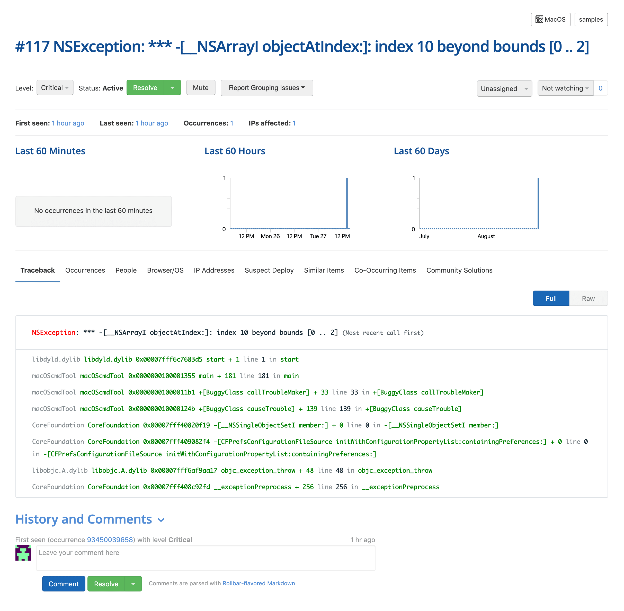Viewport: 624px width, 611px height.
Task: Click the samples icon button
Action: pyautogui.click(x=591, y=20)
